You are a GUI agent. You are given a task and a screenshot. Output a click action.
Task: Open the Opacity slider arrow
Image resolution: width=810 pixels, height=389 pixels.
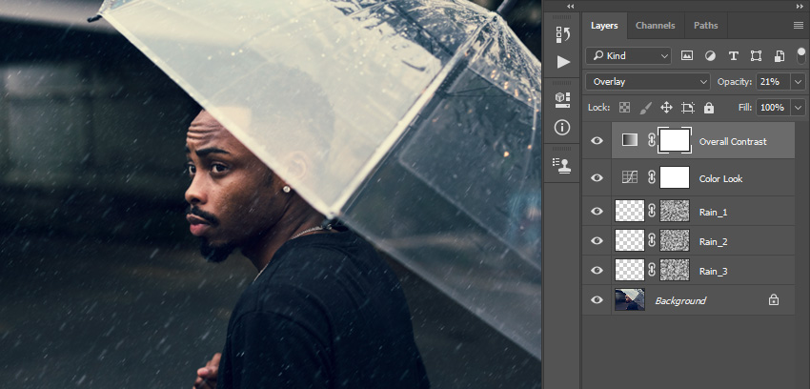[799, 82]
